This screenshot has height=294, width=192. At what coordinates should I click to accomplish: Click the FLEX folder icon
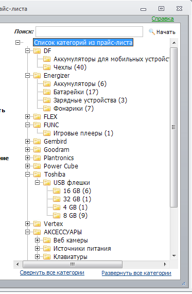tap(37, 117)
